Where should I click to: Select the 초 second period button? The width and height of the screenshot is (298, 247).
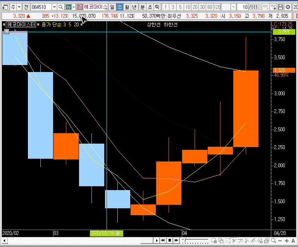(150, 7)
